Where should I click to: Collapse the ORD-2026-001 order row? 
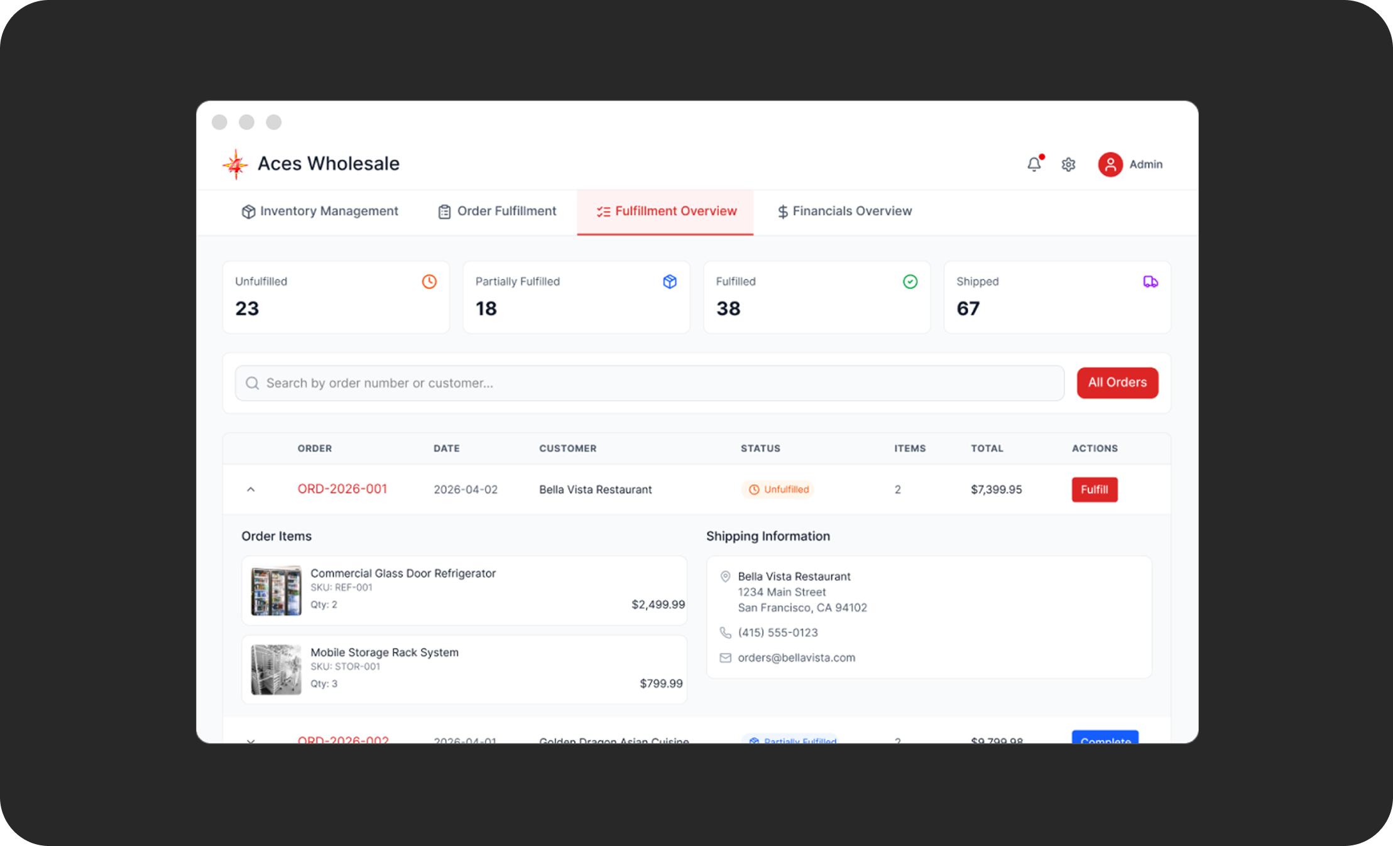coord(251,489)
